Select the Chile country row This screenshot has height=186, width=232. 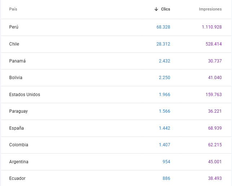point(116,44)
